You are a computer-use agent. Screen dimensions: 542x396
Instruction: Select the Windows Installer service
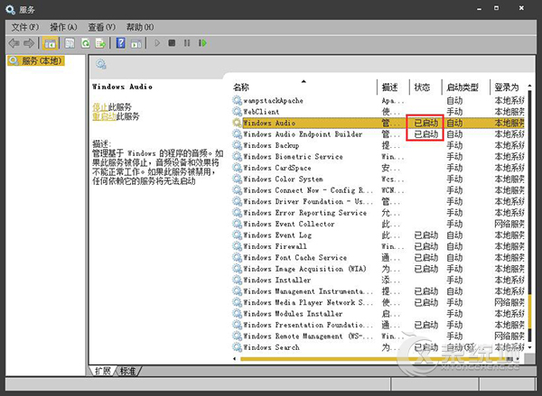(378, 280)
